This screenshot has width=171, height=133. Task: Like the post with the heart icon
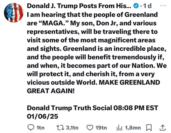click(x=90, y=128)
